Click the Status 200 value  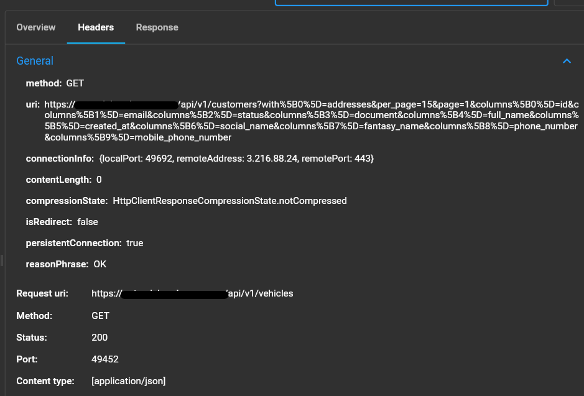coord(100,337)
